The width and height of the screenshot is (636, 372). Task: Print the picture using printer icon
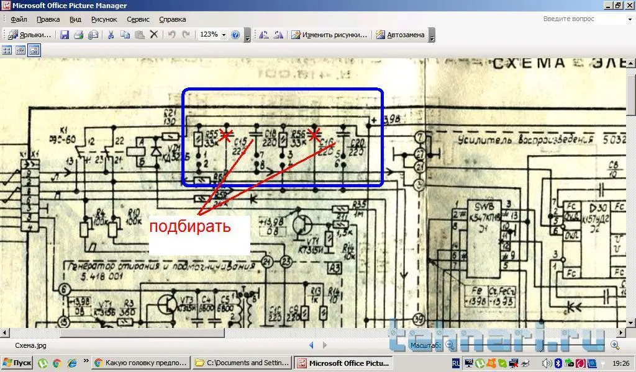point(79,35)
